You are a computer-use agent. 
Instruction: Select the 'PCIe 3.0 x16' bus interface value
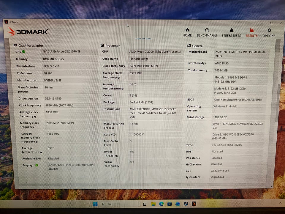click(x=51, y=66)
